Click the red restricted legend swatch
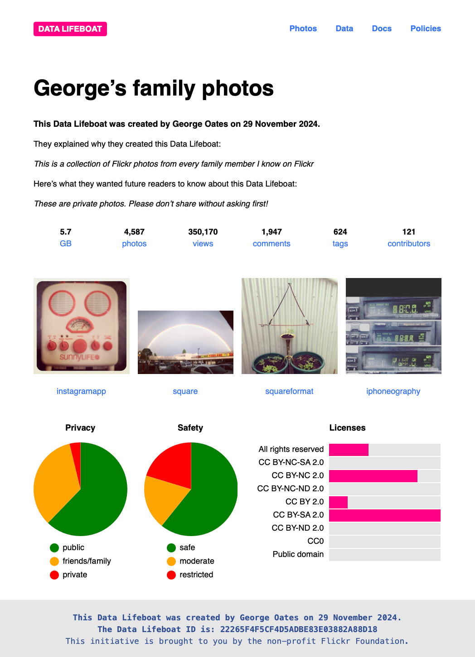 [171, 575]
